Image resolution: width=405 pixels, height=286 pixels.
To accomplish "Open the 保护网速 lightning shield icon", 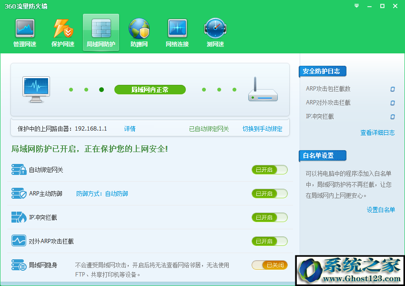I will pos(63,28).
